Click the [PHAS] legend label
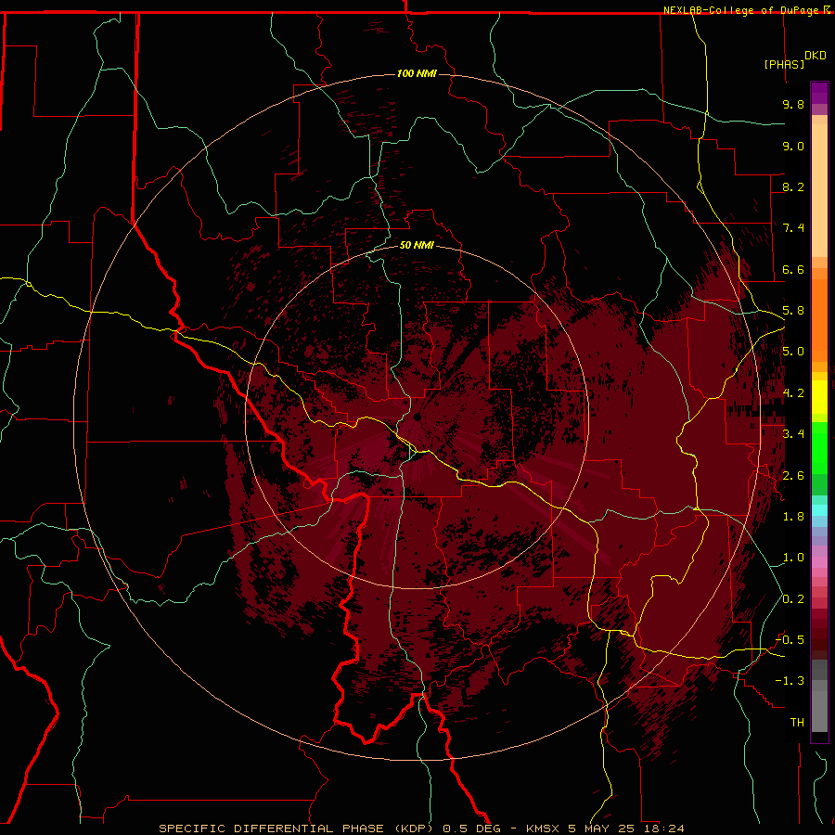The height and width of the screenshot is (835, 835). (x=784, y=64)
